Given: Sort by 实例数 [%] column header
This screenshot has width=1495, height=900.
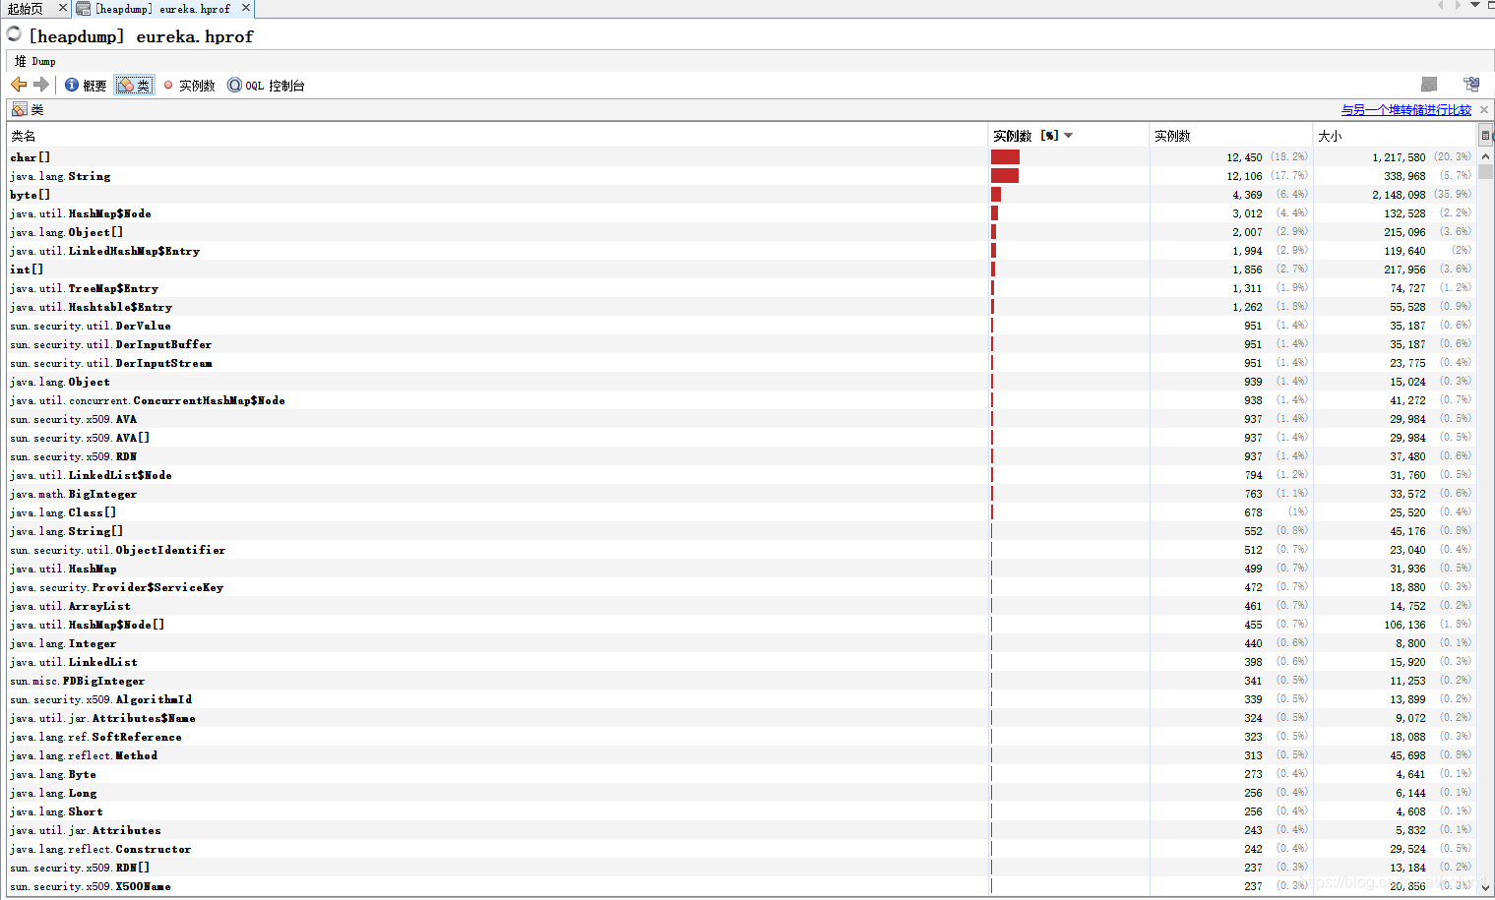Looking at the screenshot, I should (x=1069, y=136).
